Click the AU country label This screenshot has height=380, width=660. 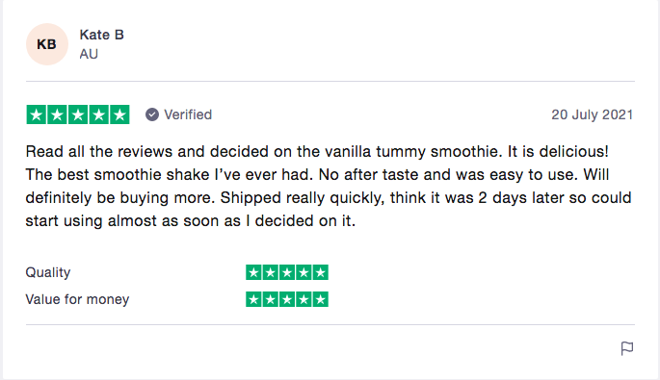click(x=89, y=54)
